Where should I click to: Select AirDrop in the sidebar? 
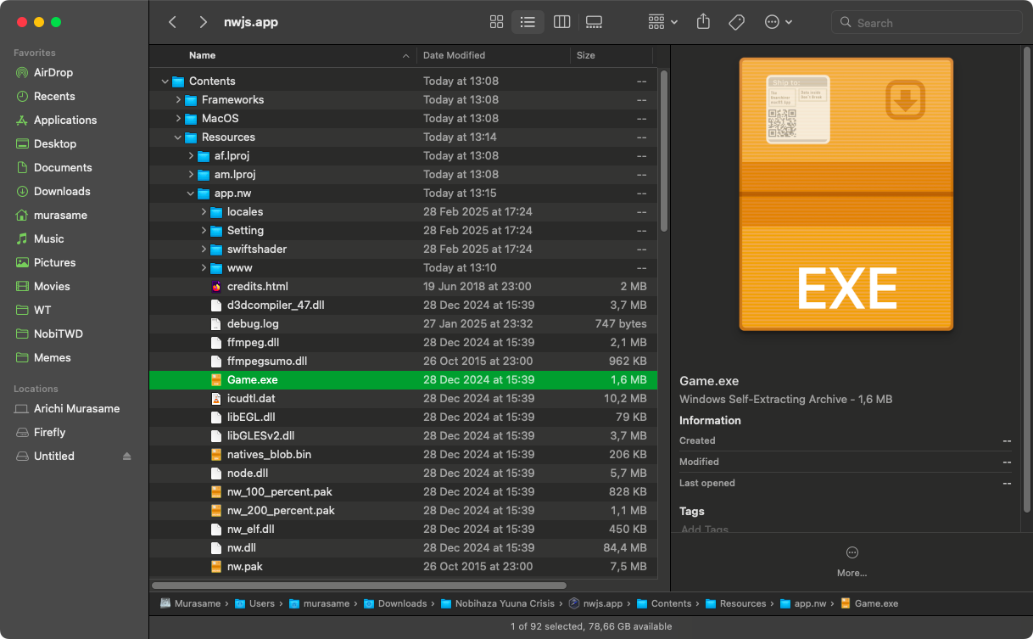pyautogui.click(x=53, y=72)
